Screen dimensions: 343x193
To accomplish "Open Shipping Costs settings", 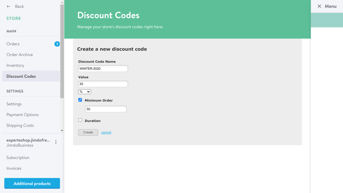I will pos(20,125).
